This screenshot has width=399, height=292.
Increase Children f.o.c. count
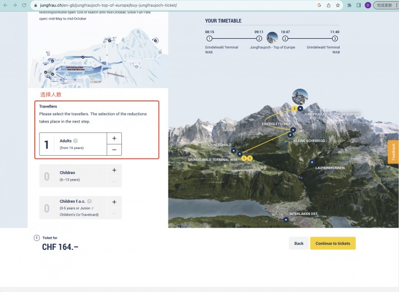(x=114, y=202)
